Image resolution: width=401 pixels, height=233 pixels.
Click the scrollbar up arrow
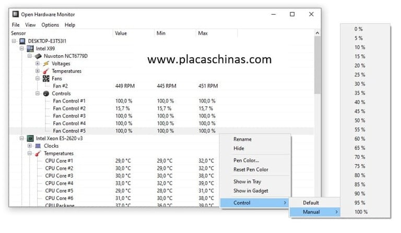pyautogui.click(x=317, y=33)
